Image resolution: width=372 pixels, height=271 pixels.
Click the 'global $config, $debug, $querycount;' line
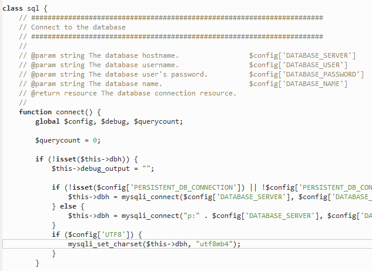coord(109,122)
